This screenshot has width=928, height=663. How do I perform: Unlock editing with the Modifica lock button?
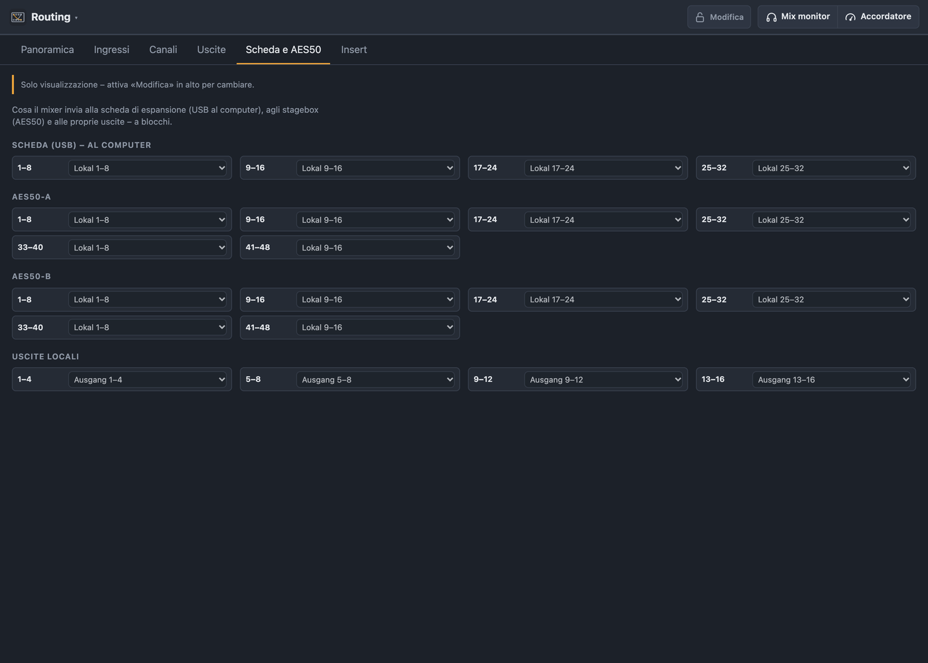719,17
